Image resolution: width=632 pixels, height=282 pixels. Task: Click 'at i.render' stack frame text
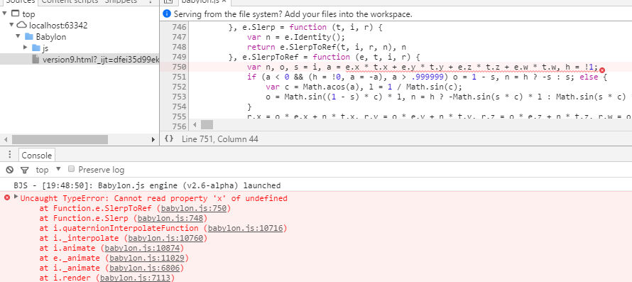pyautogui.click(x=67, y=278)
